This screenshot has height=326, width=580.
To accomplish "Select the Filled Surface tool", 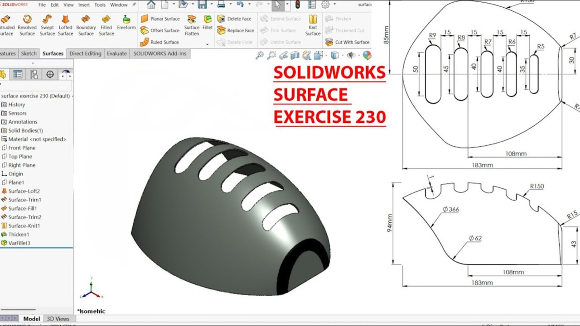I will (x=106, y=25).
